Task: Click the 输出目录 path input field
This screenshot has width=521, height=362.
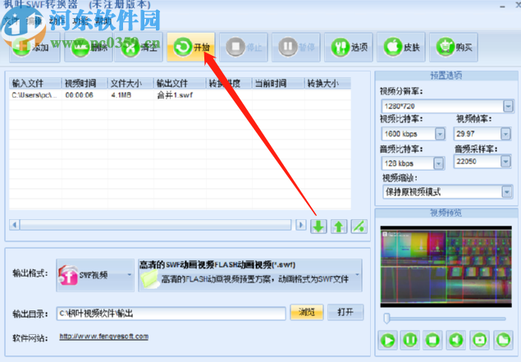Action: click(x=171, y=314)
